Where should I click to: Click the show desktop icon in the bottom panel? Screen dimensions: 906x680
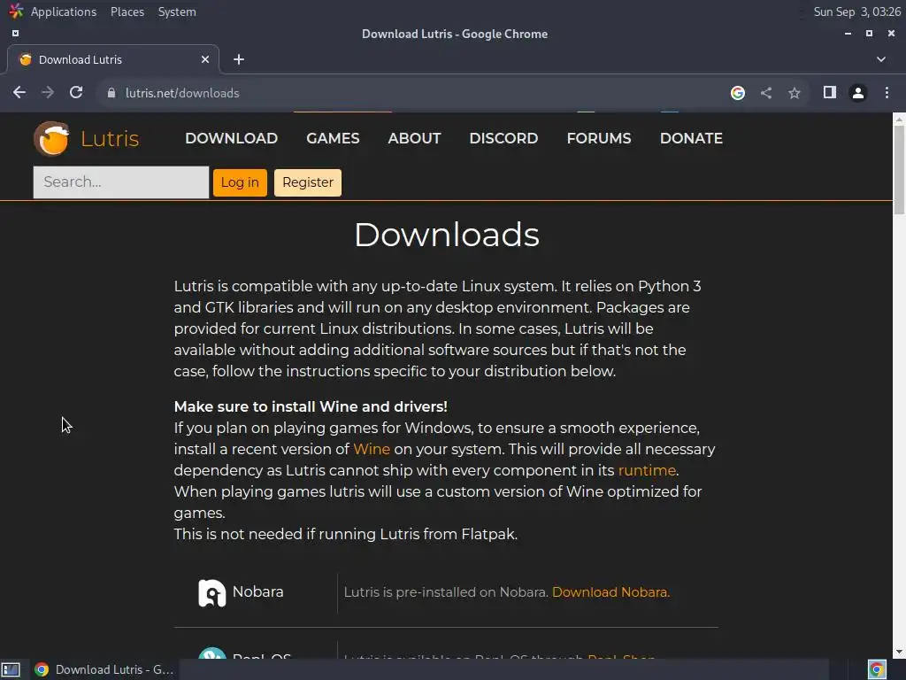click(x=11, y=669)
